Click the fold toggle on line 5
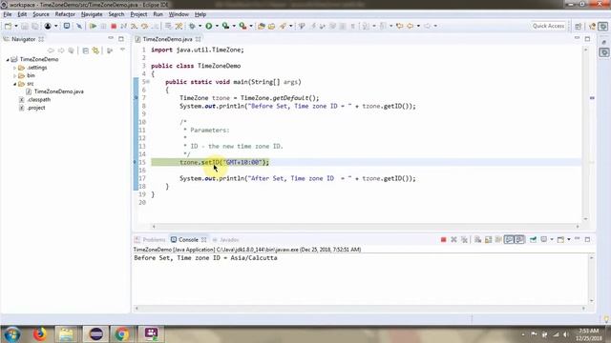611x343 pixels. click(x=148, y=82)
